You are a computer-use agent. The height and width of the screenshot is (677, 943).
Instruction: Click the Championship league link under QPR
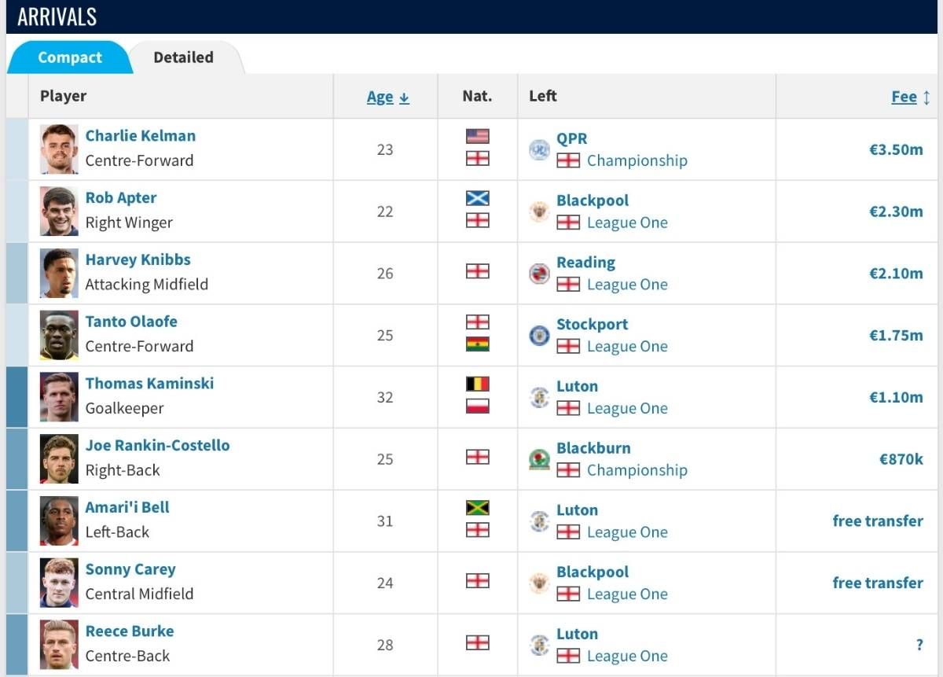click(637, 160)
